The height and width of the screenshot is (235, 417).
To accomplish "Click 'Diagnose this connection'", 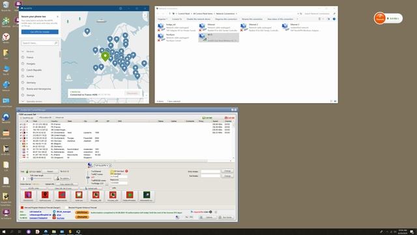I will click(x=226, y=19).
